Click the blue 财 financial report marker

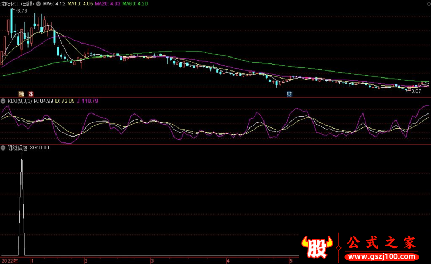[289, 94]
